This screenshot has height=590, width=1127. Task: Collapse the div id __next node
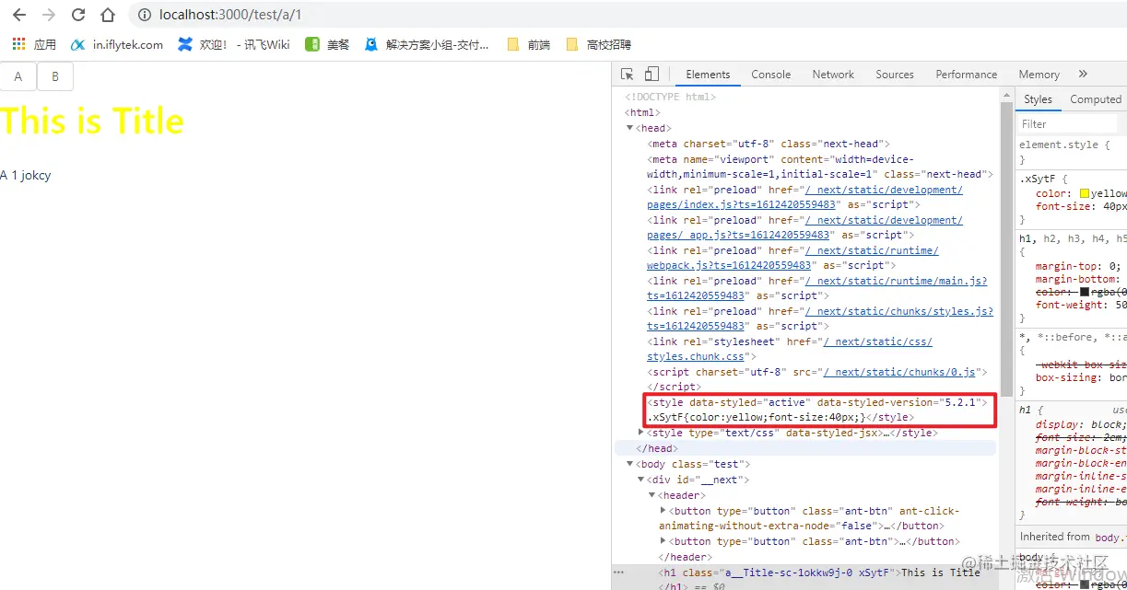(x=641, y=480)
